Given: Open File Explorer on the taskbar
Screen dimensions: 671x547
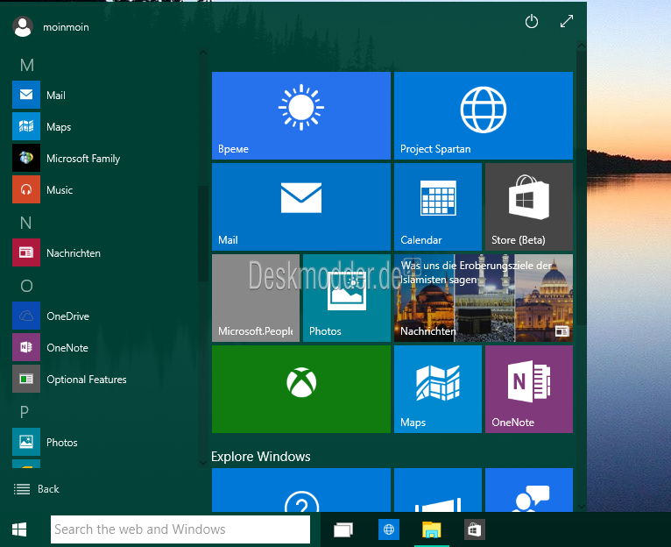Looking at the screenshot, I should coord(431,529).
